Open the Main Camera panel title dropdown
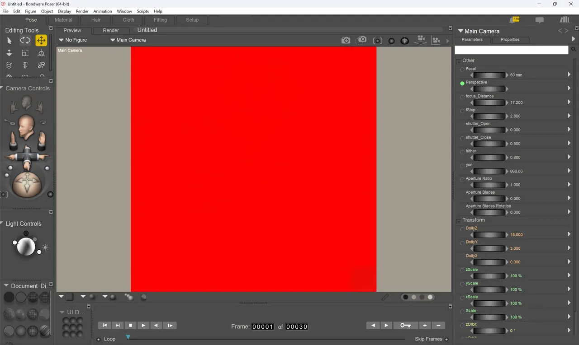 pos(479,31)
